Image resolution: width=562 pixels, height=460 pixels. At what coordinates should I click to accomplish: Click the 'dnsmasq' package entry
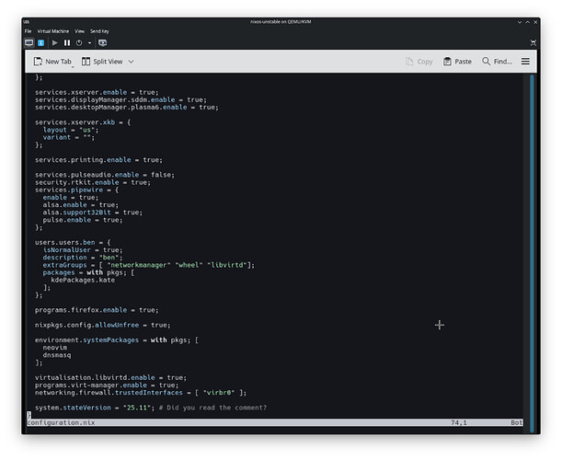coord(57,355)
